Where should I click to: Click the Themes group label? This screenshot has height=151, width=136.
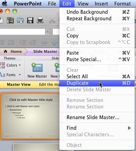coord(10,58)
